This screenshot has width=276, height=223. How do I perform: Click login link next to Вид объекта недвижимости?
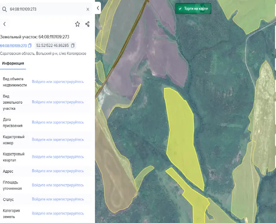click(x=58, y=82)
